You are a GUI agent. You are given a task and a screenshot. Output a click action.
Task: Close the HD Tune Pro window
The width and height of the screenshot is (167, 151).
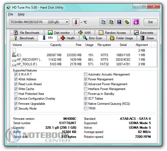click(x=154, y=6)
